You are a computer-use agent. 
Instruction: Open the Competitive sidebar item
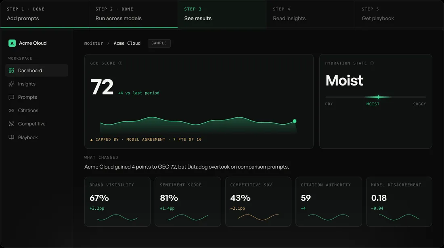pos(36,123)
